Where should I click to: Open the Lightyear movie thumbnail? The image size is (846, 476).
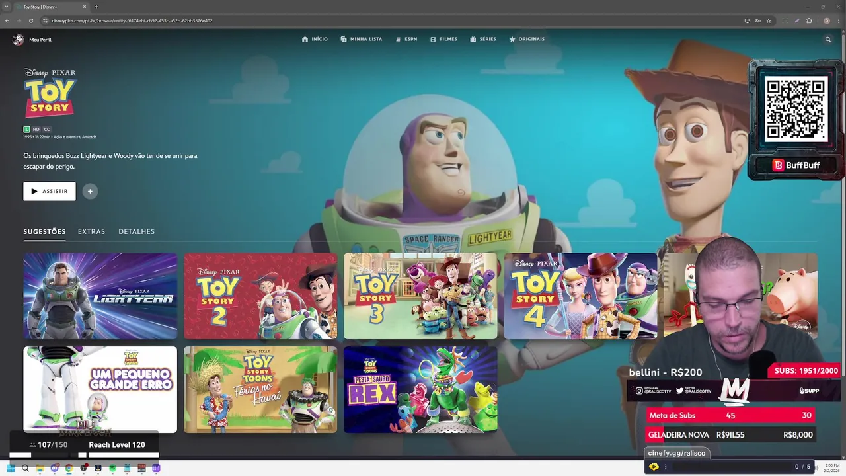(100, 296)
